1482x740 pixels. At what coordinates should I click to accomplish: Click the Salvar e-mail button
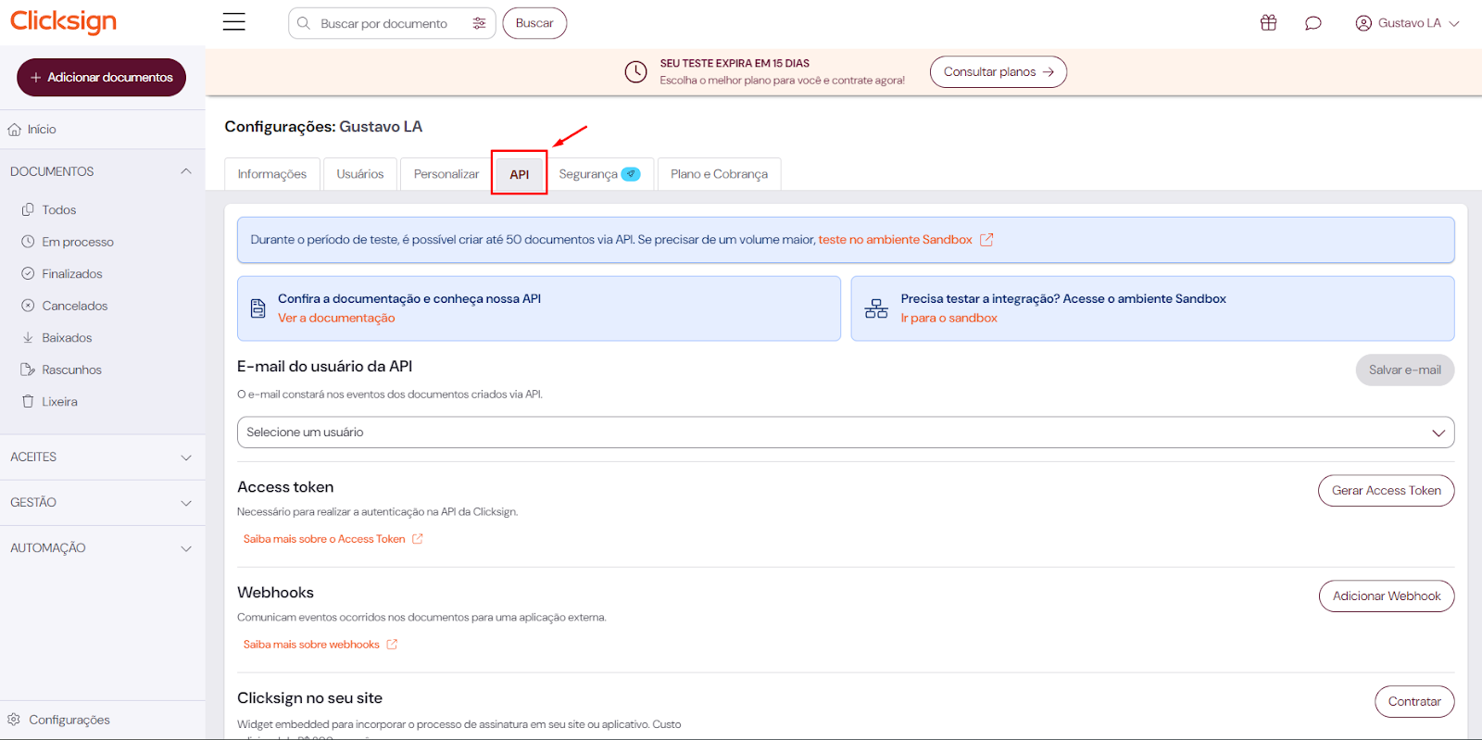coord(1405,370)
